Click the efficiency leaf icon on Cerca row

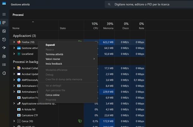80,121
